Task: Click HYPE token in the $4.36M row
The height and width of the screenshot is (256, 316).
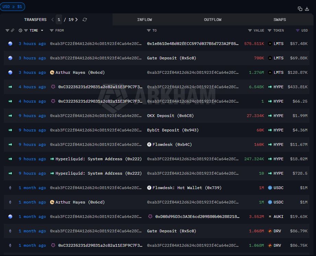Action: 279,130
